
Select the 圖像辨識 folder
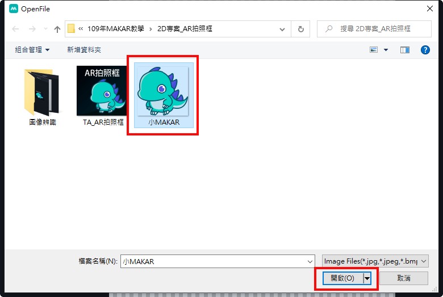pos(43,97)
